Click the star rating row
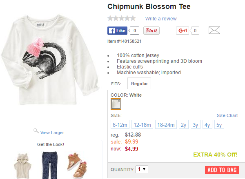This screenshot has height=179, width=245. (x=121, y=18)
